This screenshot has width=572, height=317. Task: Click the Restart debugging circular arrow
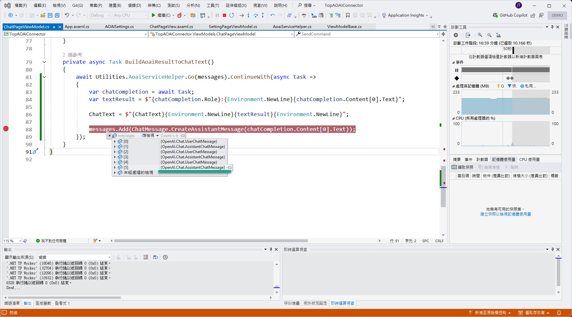(232, 15)
